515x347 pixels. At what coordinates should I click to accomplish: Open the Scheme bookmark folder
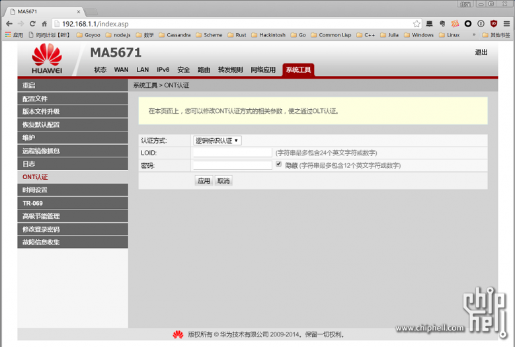point(209,35)
